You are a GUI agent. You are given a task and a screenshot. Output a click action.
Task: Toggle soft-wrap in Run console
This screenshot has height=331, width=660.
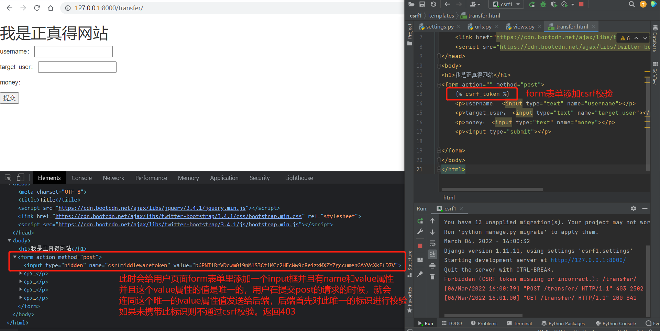[432, 243]
